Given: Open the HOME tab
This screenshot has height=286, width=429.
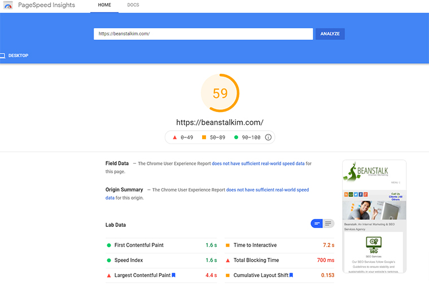Looking at the screenshot, I should (104, 5).
